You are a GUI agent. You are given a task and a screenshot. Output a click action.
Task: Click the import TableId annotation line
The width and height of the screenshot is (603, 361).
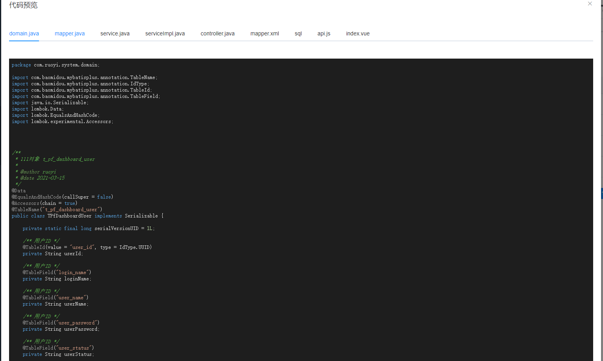pos(82,90)
